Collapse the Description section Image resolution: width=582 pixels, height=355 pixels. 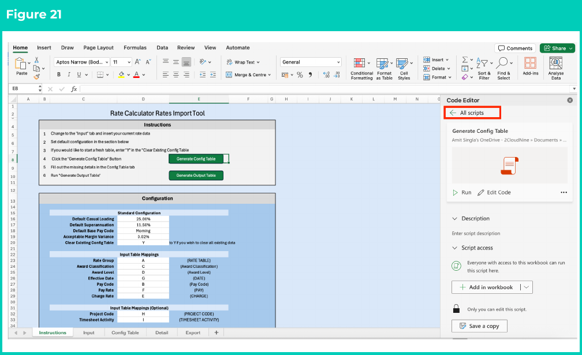pyautogui.click(x=454, y=219)
